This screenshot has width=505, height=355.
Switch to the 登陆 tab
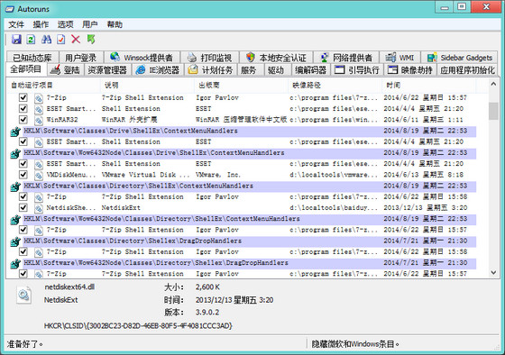pyautogui.click(x=66, y=70)
